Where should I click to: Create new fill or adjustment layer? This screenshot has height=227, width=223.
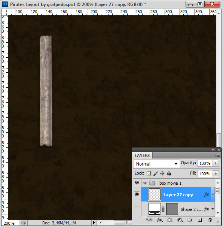180,220
